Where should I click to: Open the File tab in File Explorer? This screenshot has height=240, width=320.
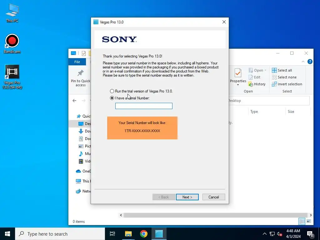click(x=77, y=62)
